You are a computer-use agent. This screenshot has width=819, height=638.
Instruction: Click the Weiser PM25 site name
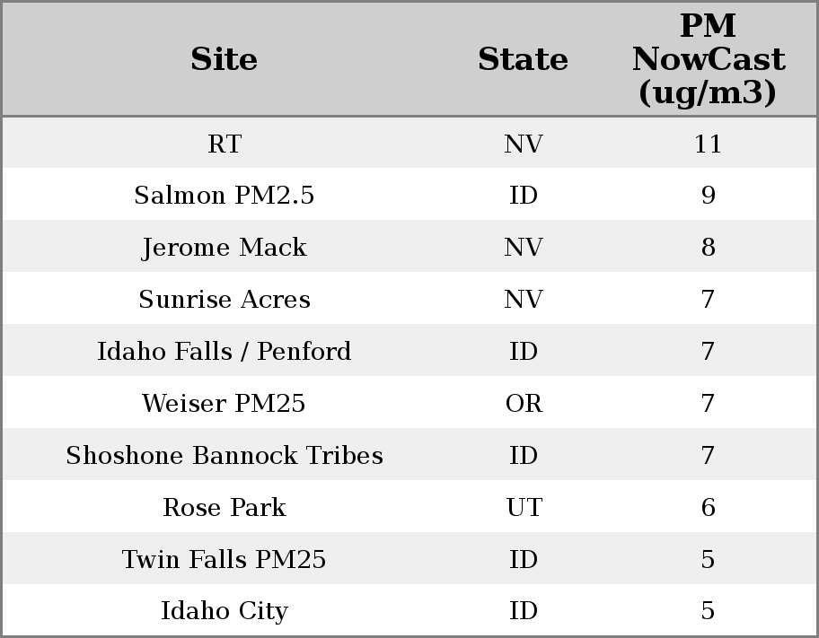click(x=224, y=404)
